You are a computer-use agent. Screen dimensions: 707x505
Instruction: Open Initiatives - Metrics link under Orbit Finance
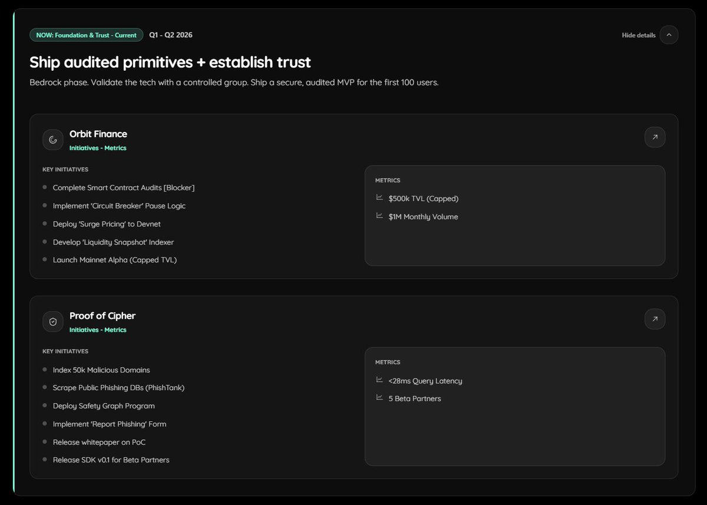[x=98, y=148]
